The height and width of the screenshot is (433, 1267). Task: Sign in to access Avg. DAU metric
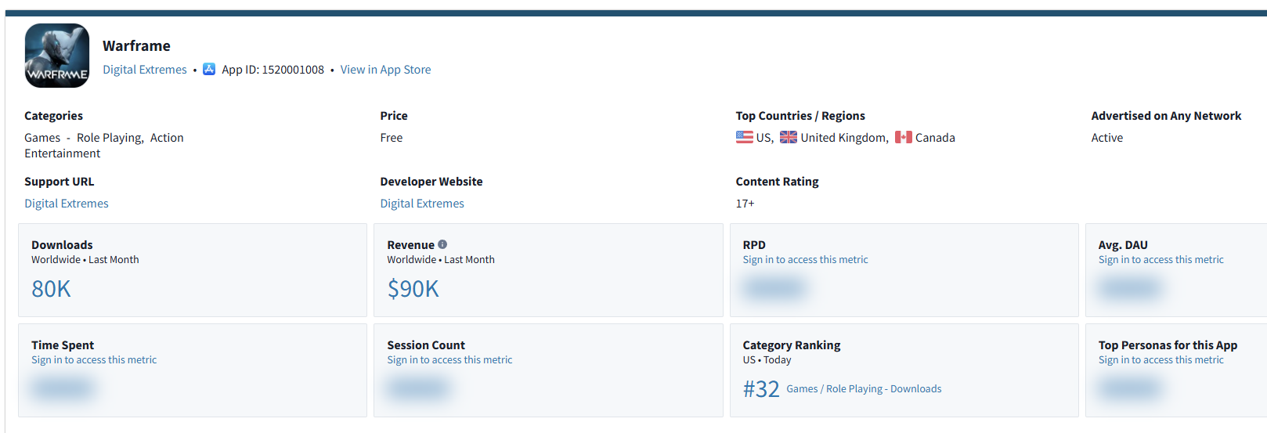tap(1161, 260)
